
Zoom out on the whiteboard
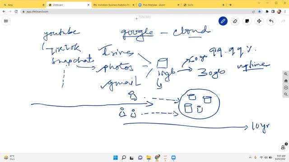point(286,94)
